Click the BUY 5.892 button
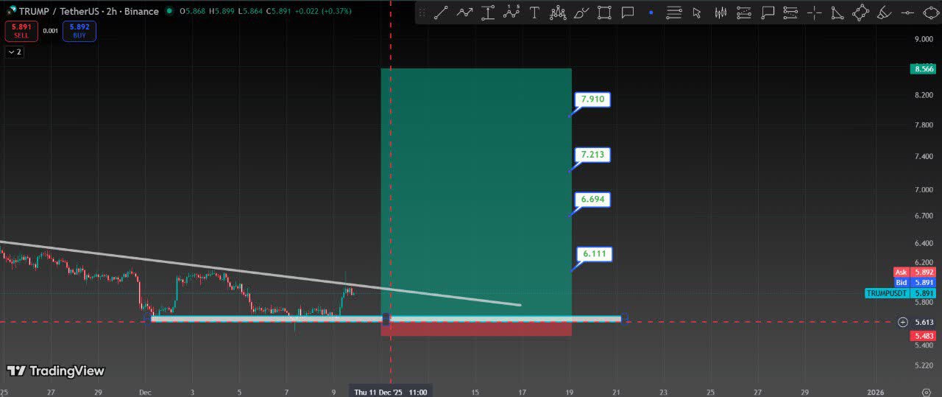Image resolution: width=942 pixels, height=397 pixels. click(x=79, y=31)
